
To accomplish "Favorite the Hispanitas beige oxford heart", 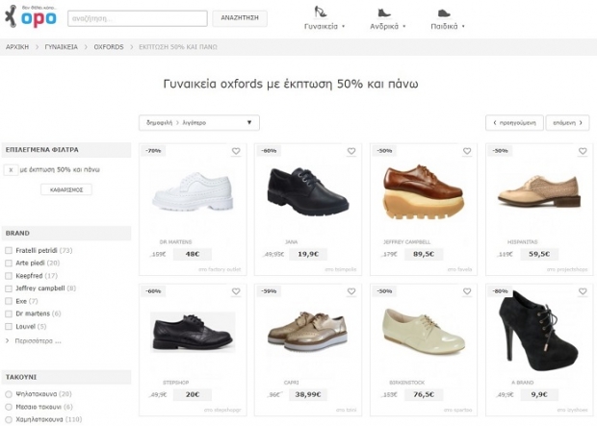I will click(x=583, y=151).
